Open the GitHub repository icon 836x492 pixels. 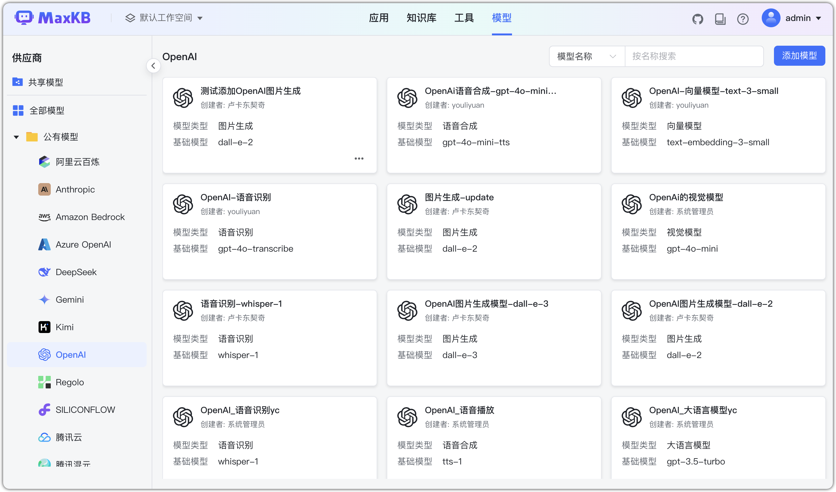(x=697, y=19)
